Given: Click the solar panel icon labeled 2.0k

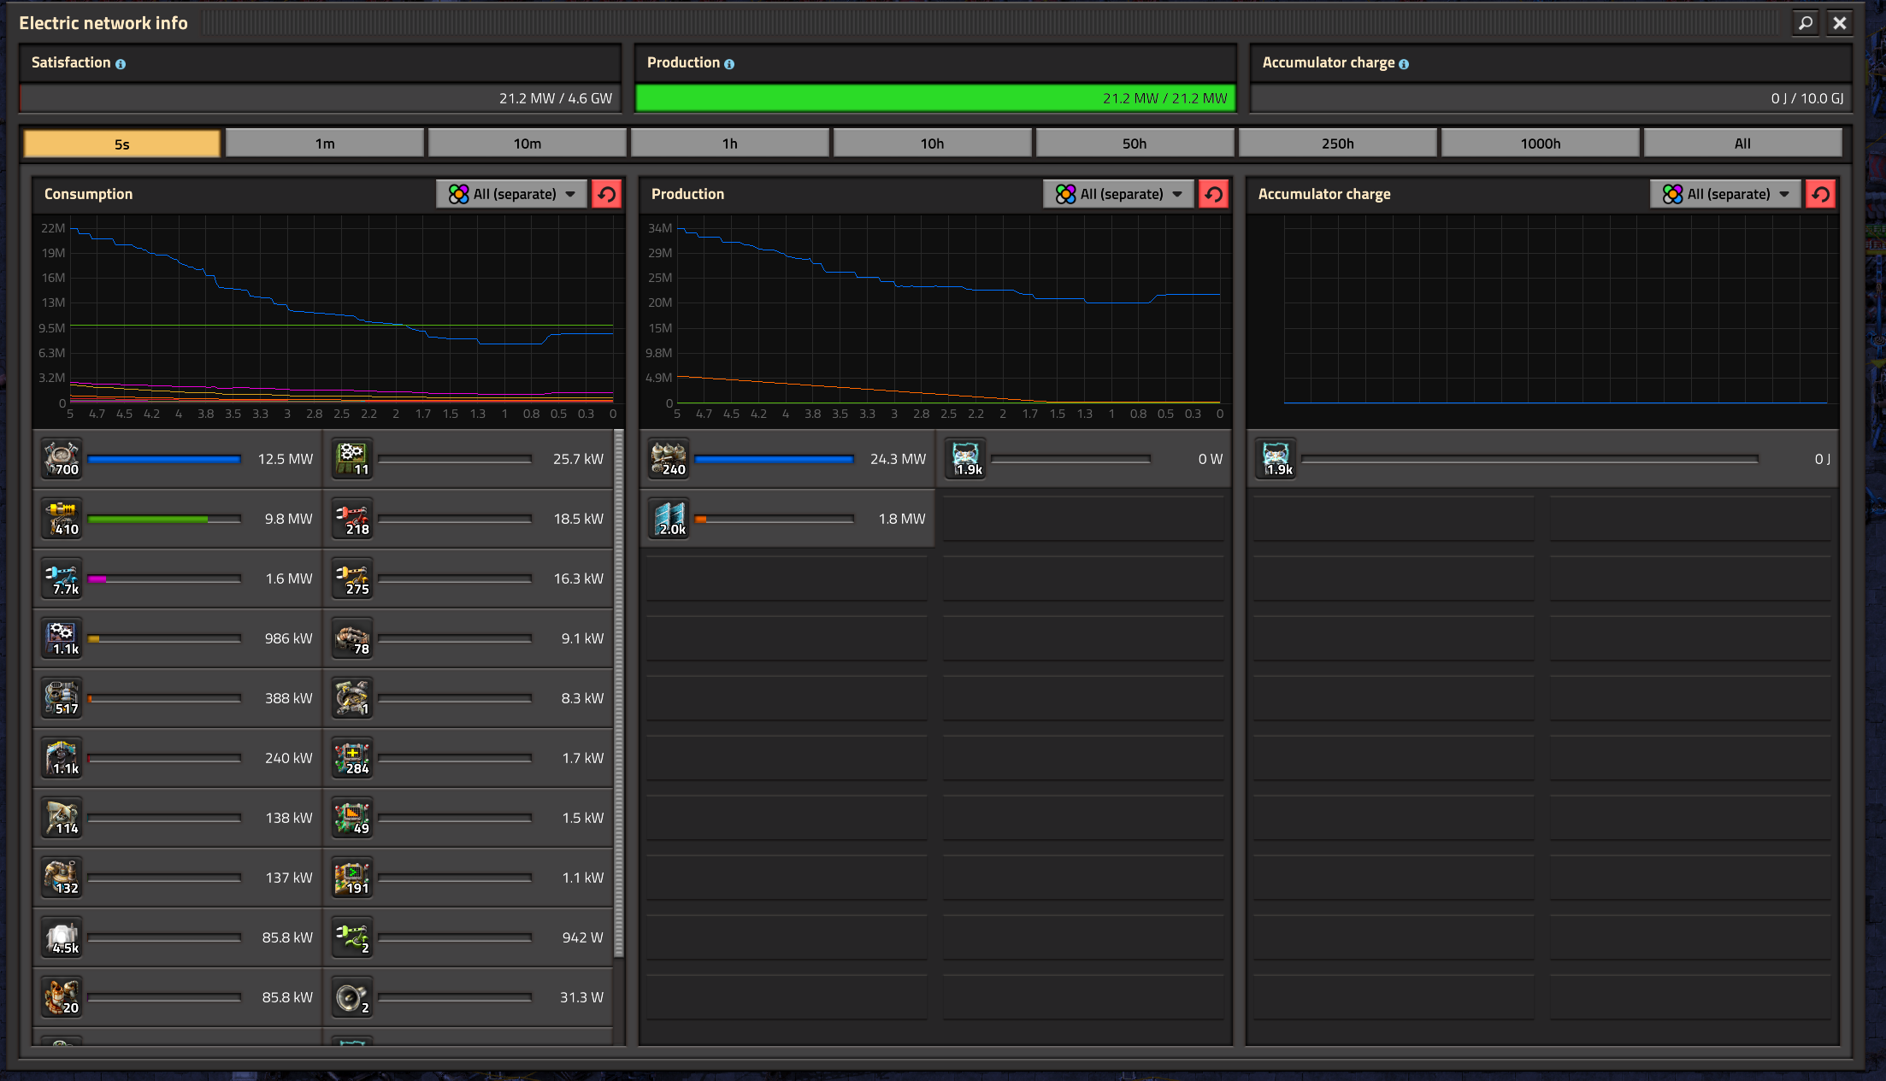Looking at the screenshot, I should [x=669, y=519].
